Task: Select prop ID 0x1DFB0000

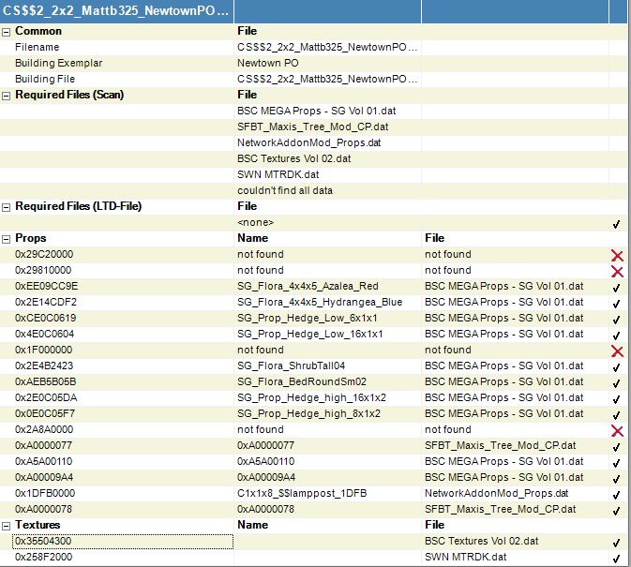Action: coord(45,493)
